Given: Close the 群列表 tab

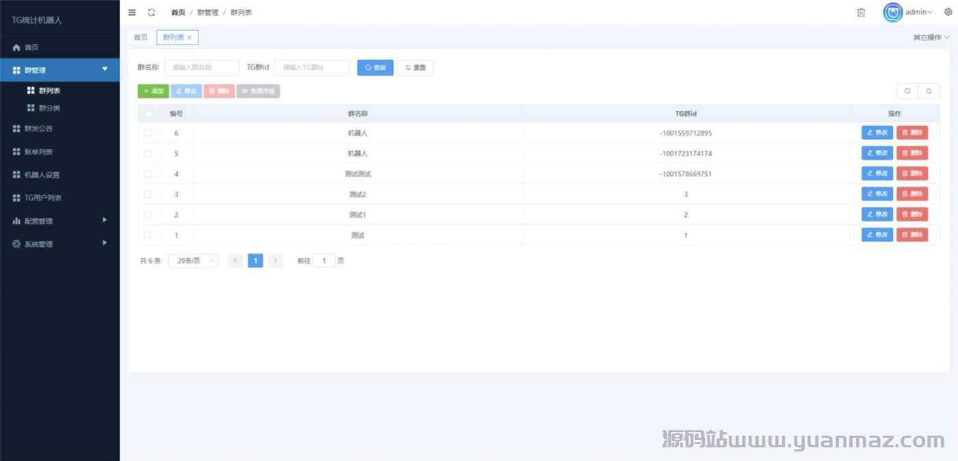Looking at the screenshot, I should point(190,38).
